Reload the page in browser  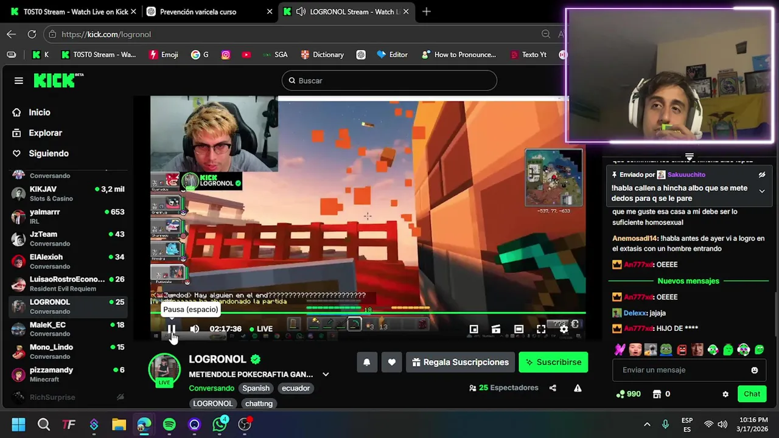pos(32,34)
